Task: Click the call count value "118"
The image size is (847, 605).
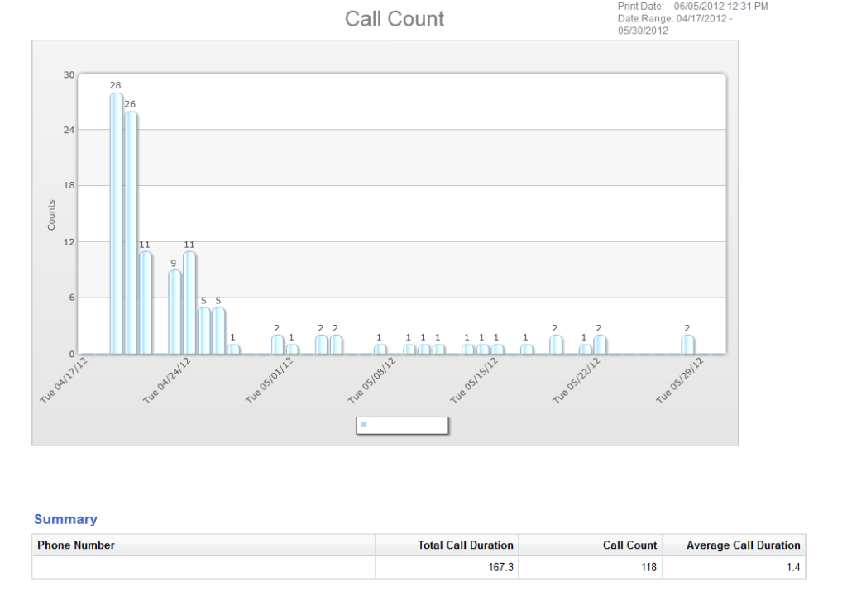Action: 648,567
